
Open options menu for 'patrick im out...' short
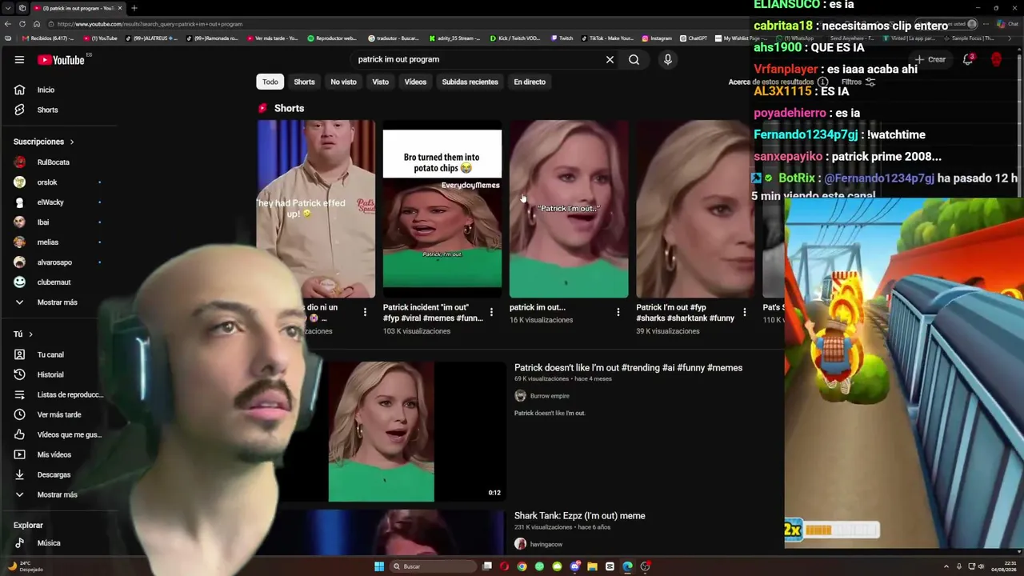click(618, 313)
